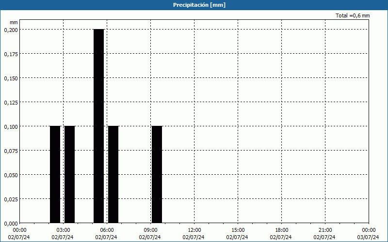The height and width of the screenshot is (242, 388).
Task: Click the 18:00 time axis label
Action: [x=281, y=230]
